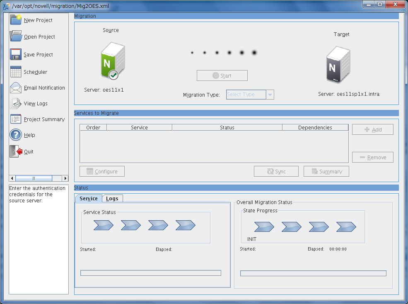Click the Open Project folder icon

16,36
